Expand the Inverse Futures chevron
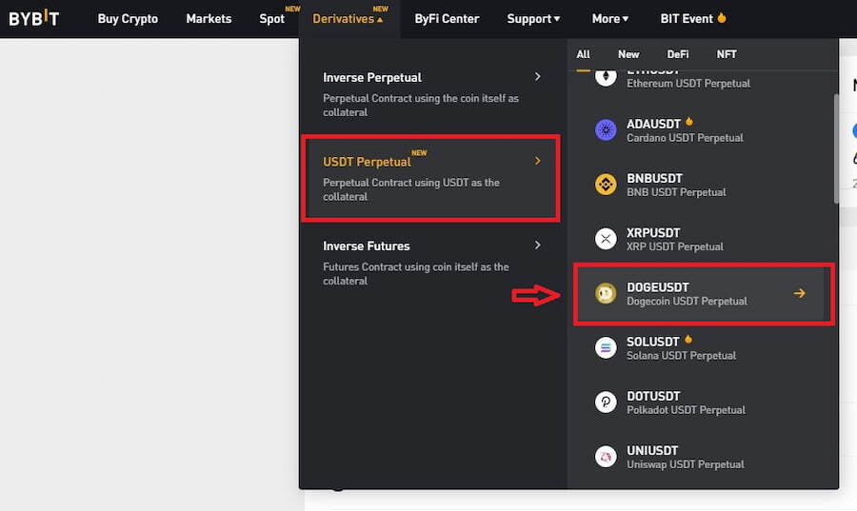 538,246
